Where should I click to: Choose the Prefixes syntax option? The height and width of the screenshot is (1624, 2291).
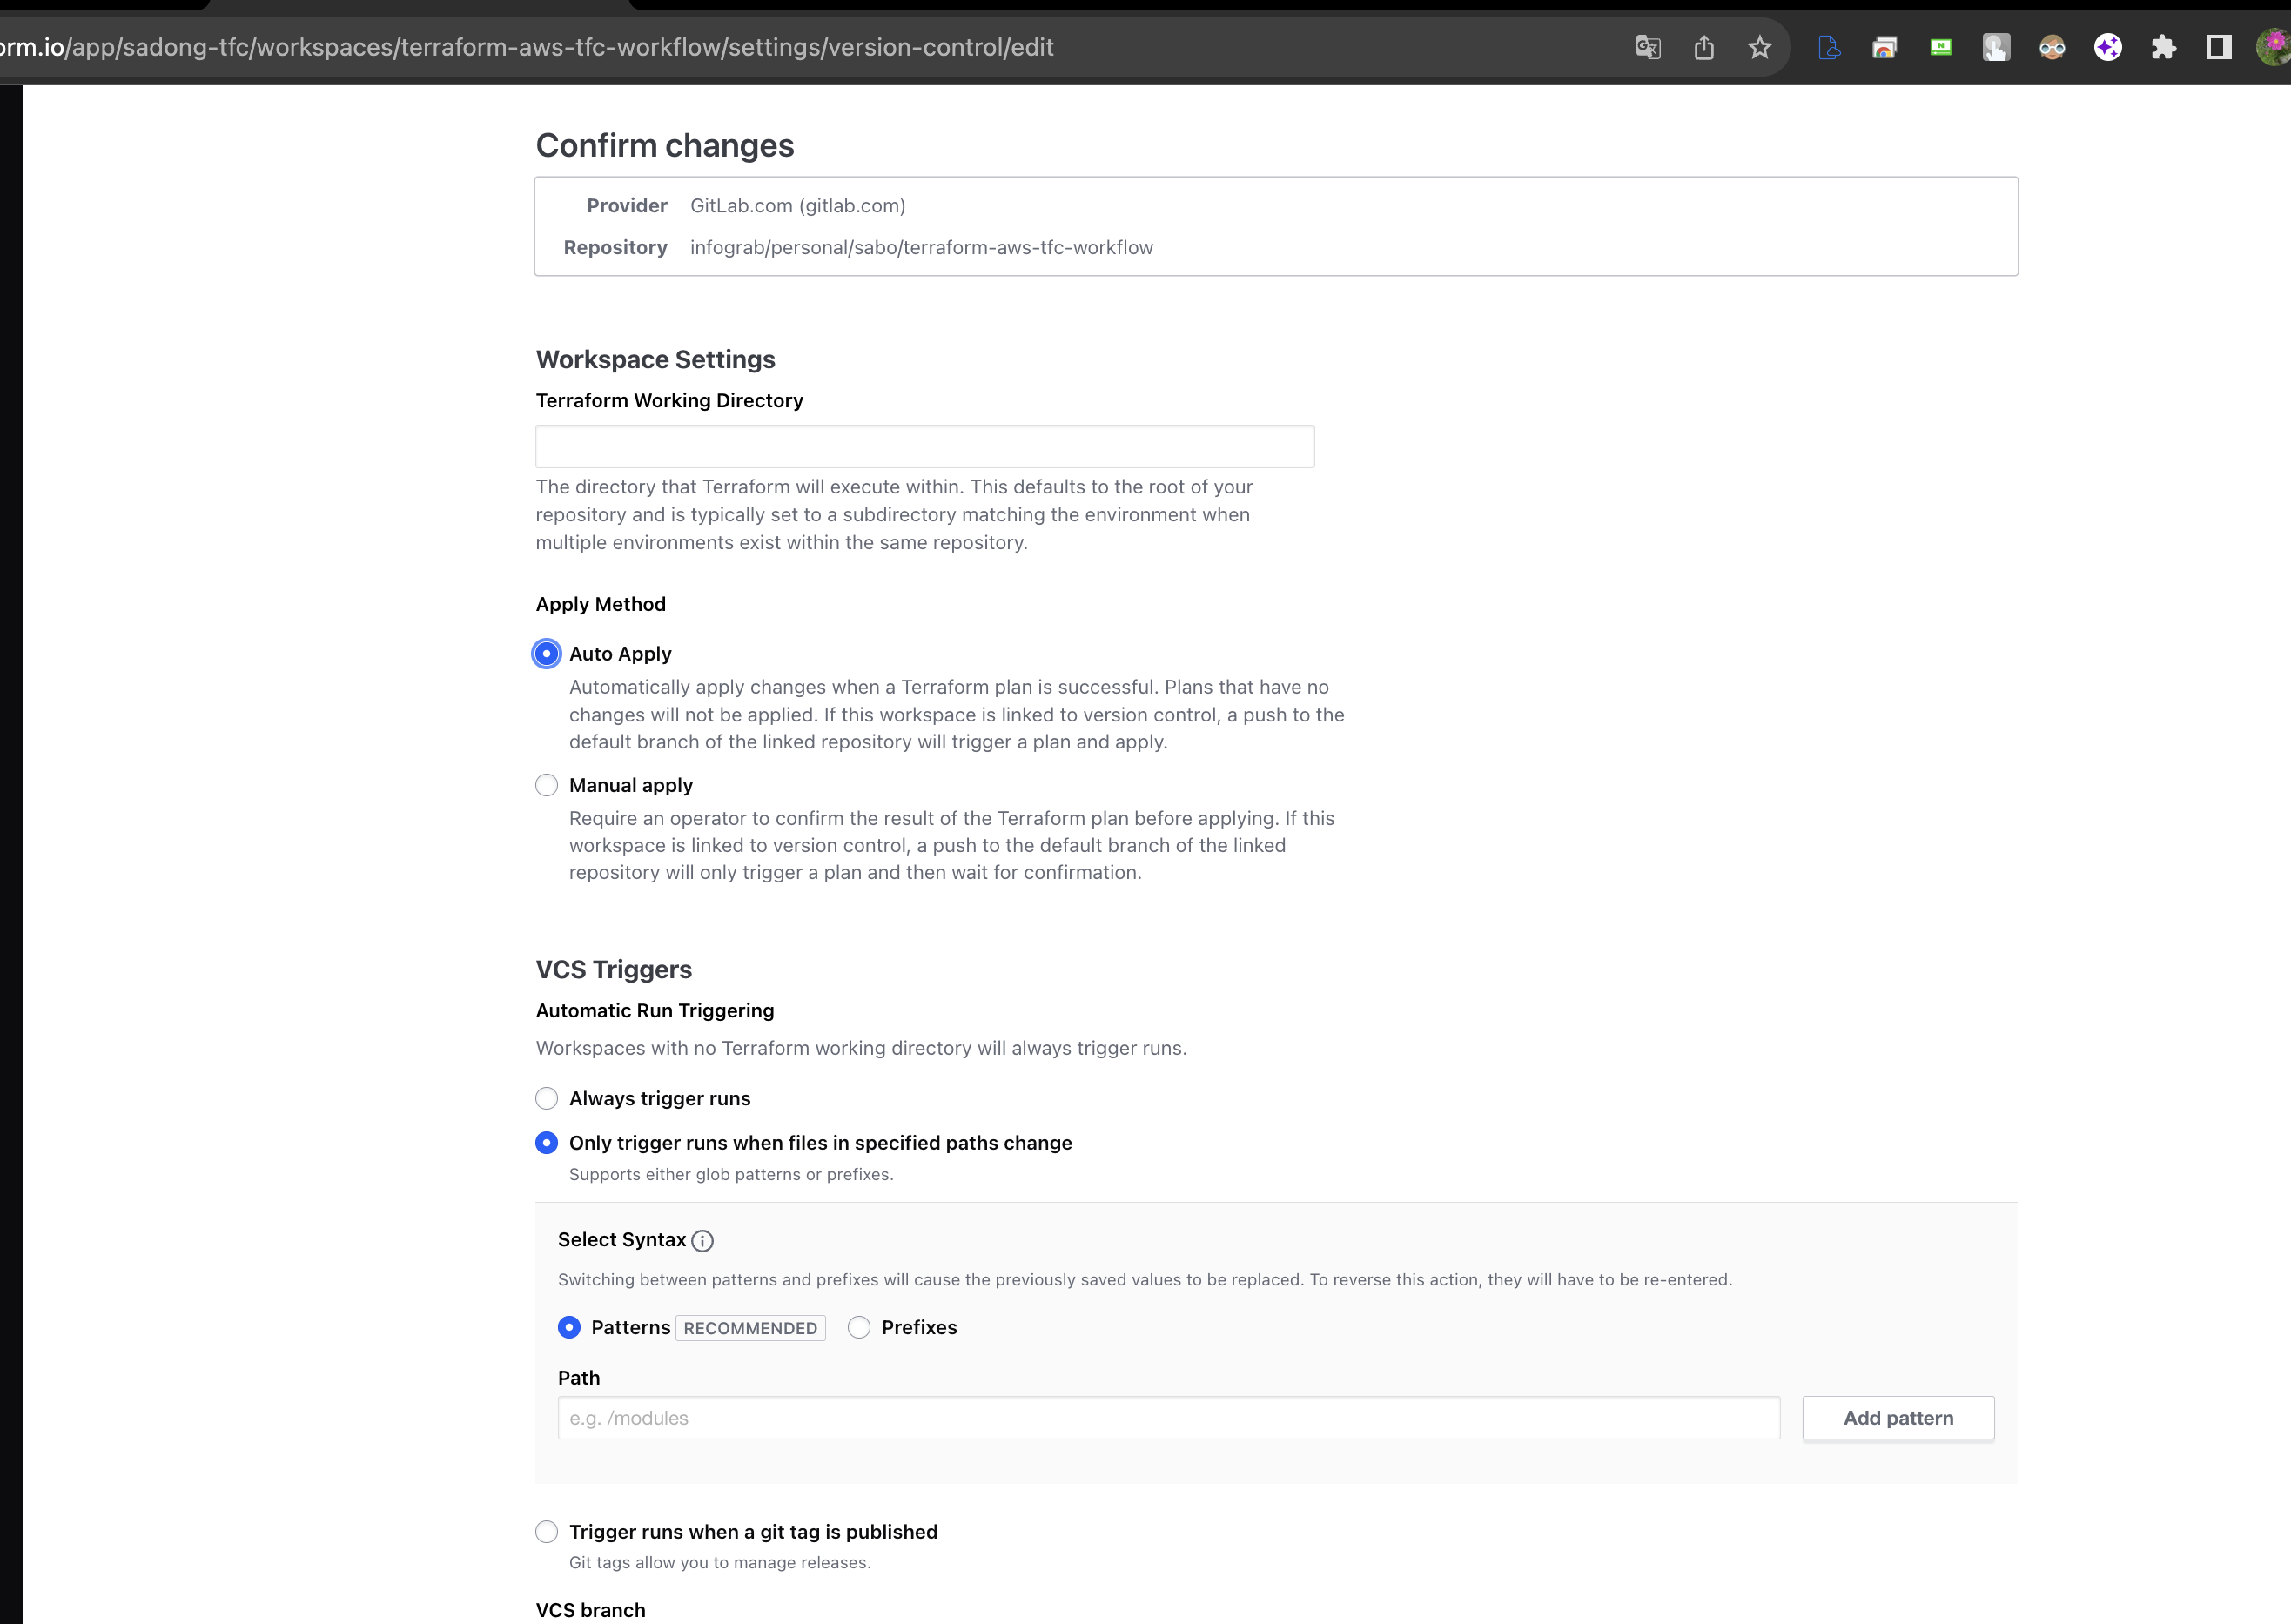point(859,1327)
